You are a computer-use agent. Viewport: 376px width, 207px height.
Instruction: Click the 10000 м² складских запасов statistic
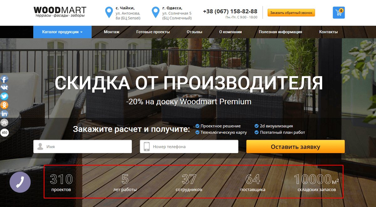(x=317, y=182)
